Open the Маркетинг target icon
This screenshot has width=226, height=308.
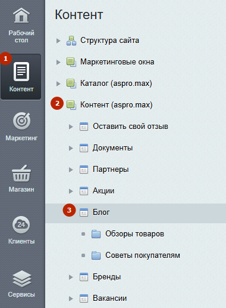(x=21, y=121)
